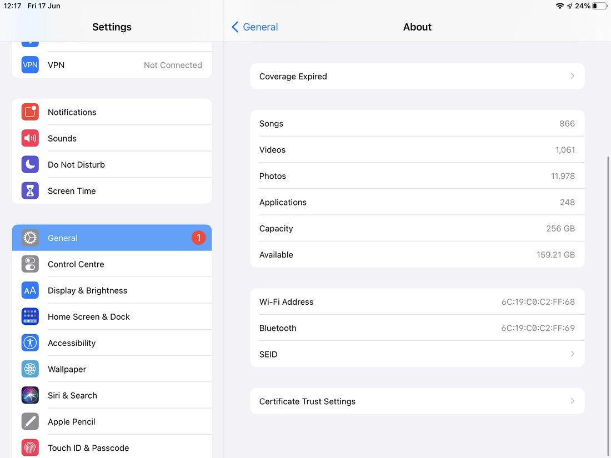
Task: Open Touch ID & Passcode settings
Action: coord(112,447)
